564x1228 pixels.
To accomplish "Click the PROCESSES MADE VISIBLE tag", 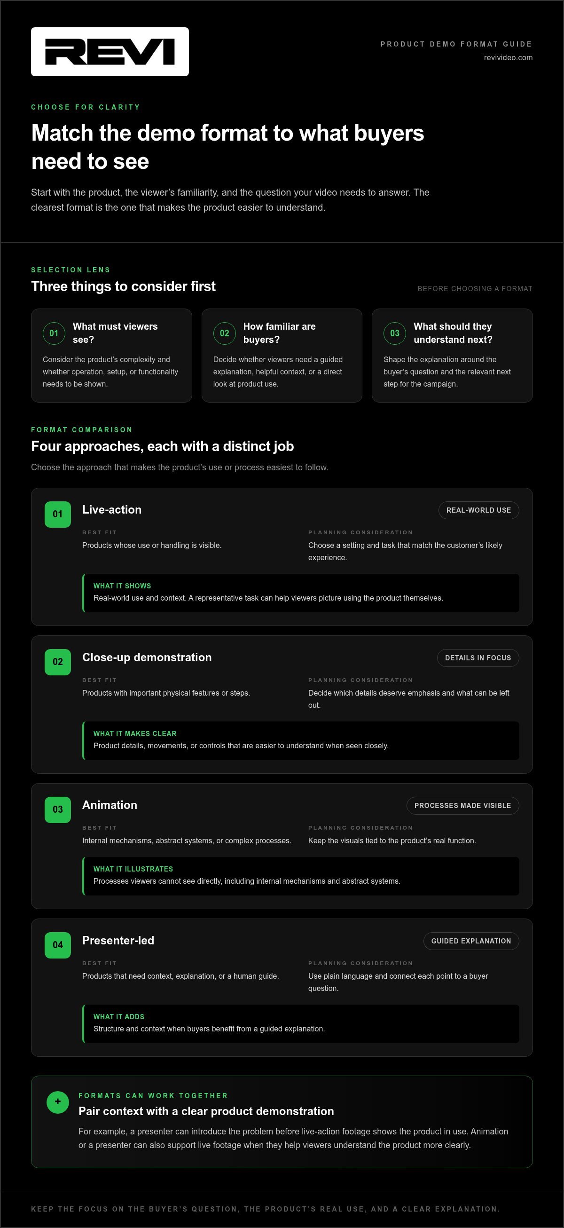I will click(x=462, y=806).
